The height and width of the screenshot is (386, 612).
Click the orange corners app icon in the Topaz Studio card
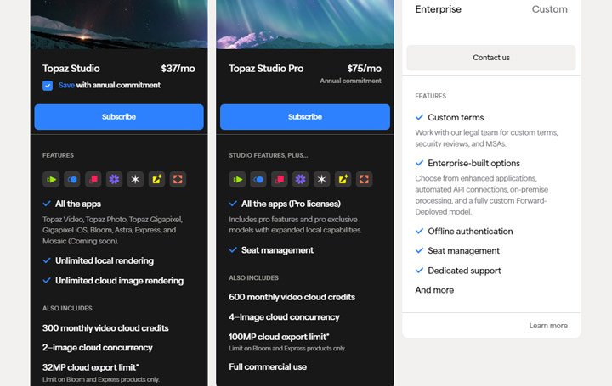coord(178,180)
